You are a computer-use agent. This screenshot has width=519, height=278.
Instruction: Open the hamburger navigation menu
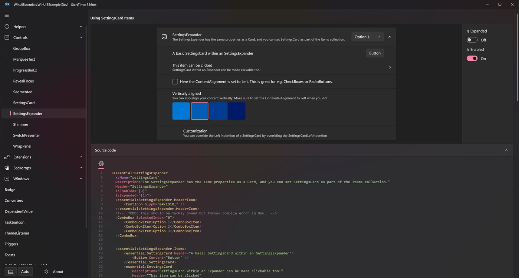click(x=7, y=16)
